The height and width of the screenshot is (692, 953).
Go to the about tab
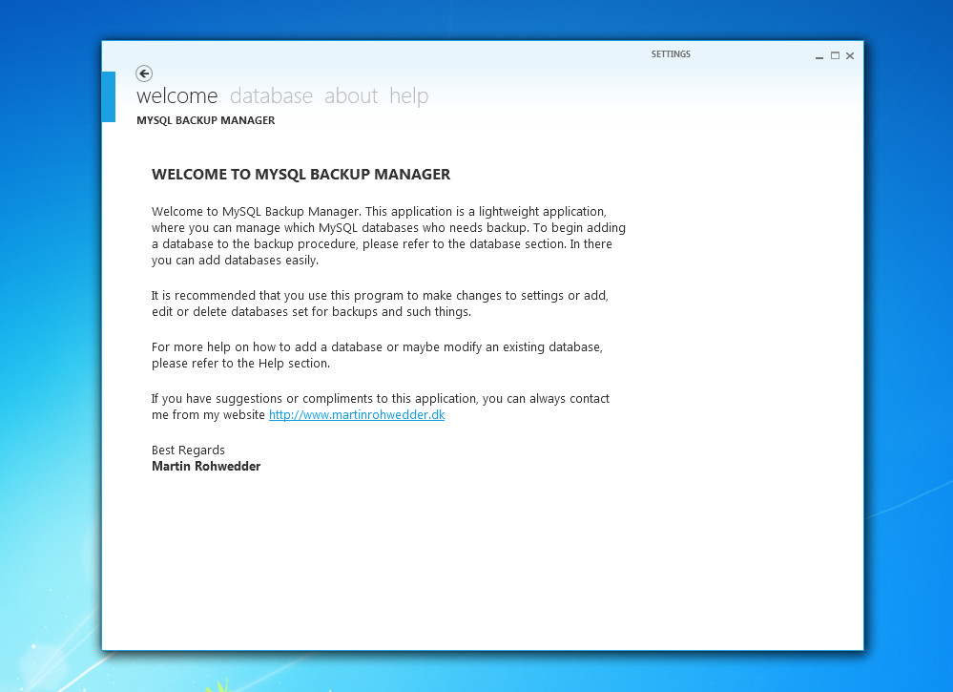tap(351, 95)
